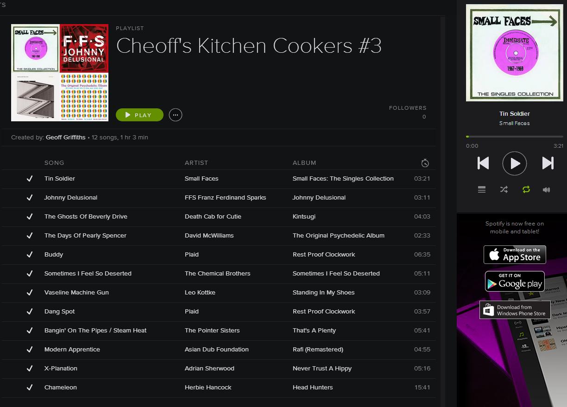
Task: Seek within the Tin Soldier progress bar
Action: pyautogui.click(x=515, y=137)
